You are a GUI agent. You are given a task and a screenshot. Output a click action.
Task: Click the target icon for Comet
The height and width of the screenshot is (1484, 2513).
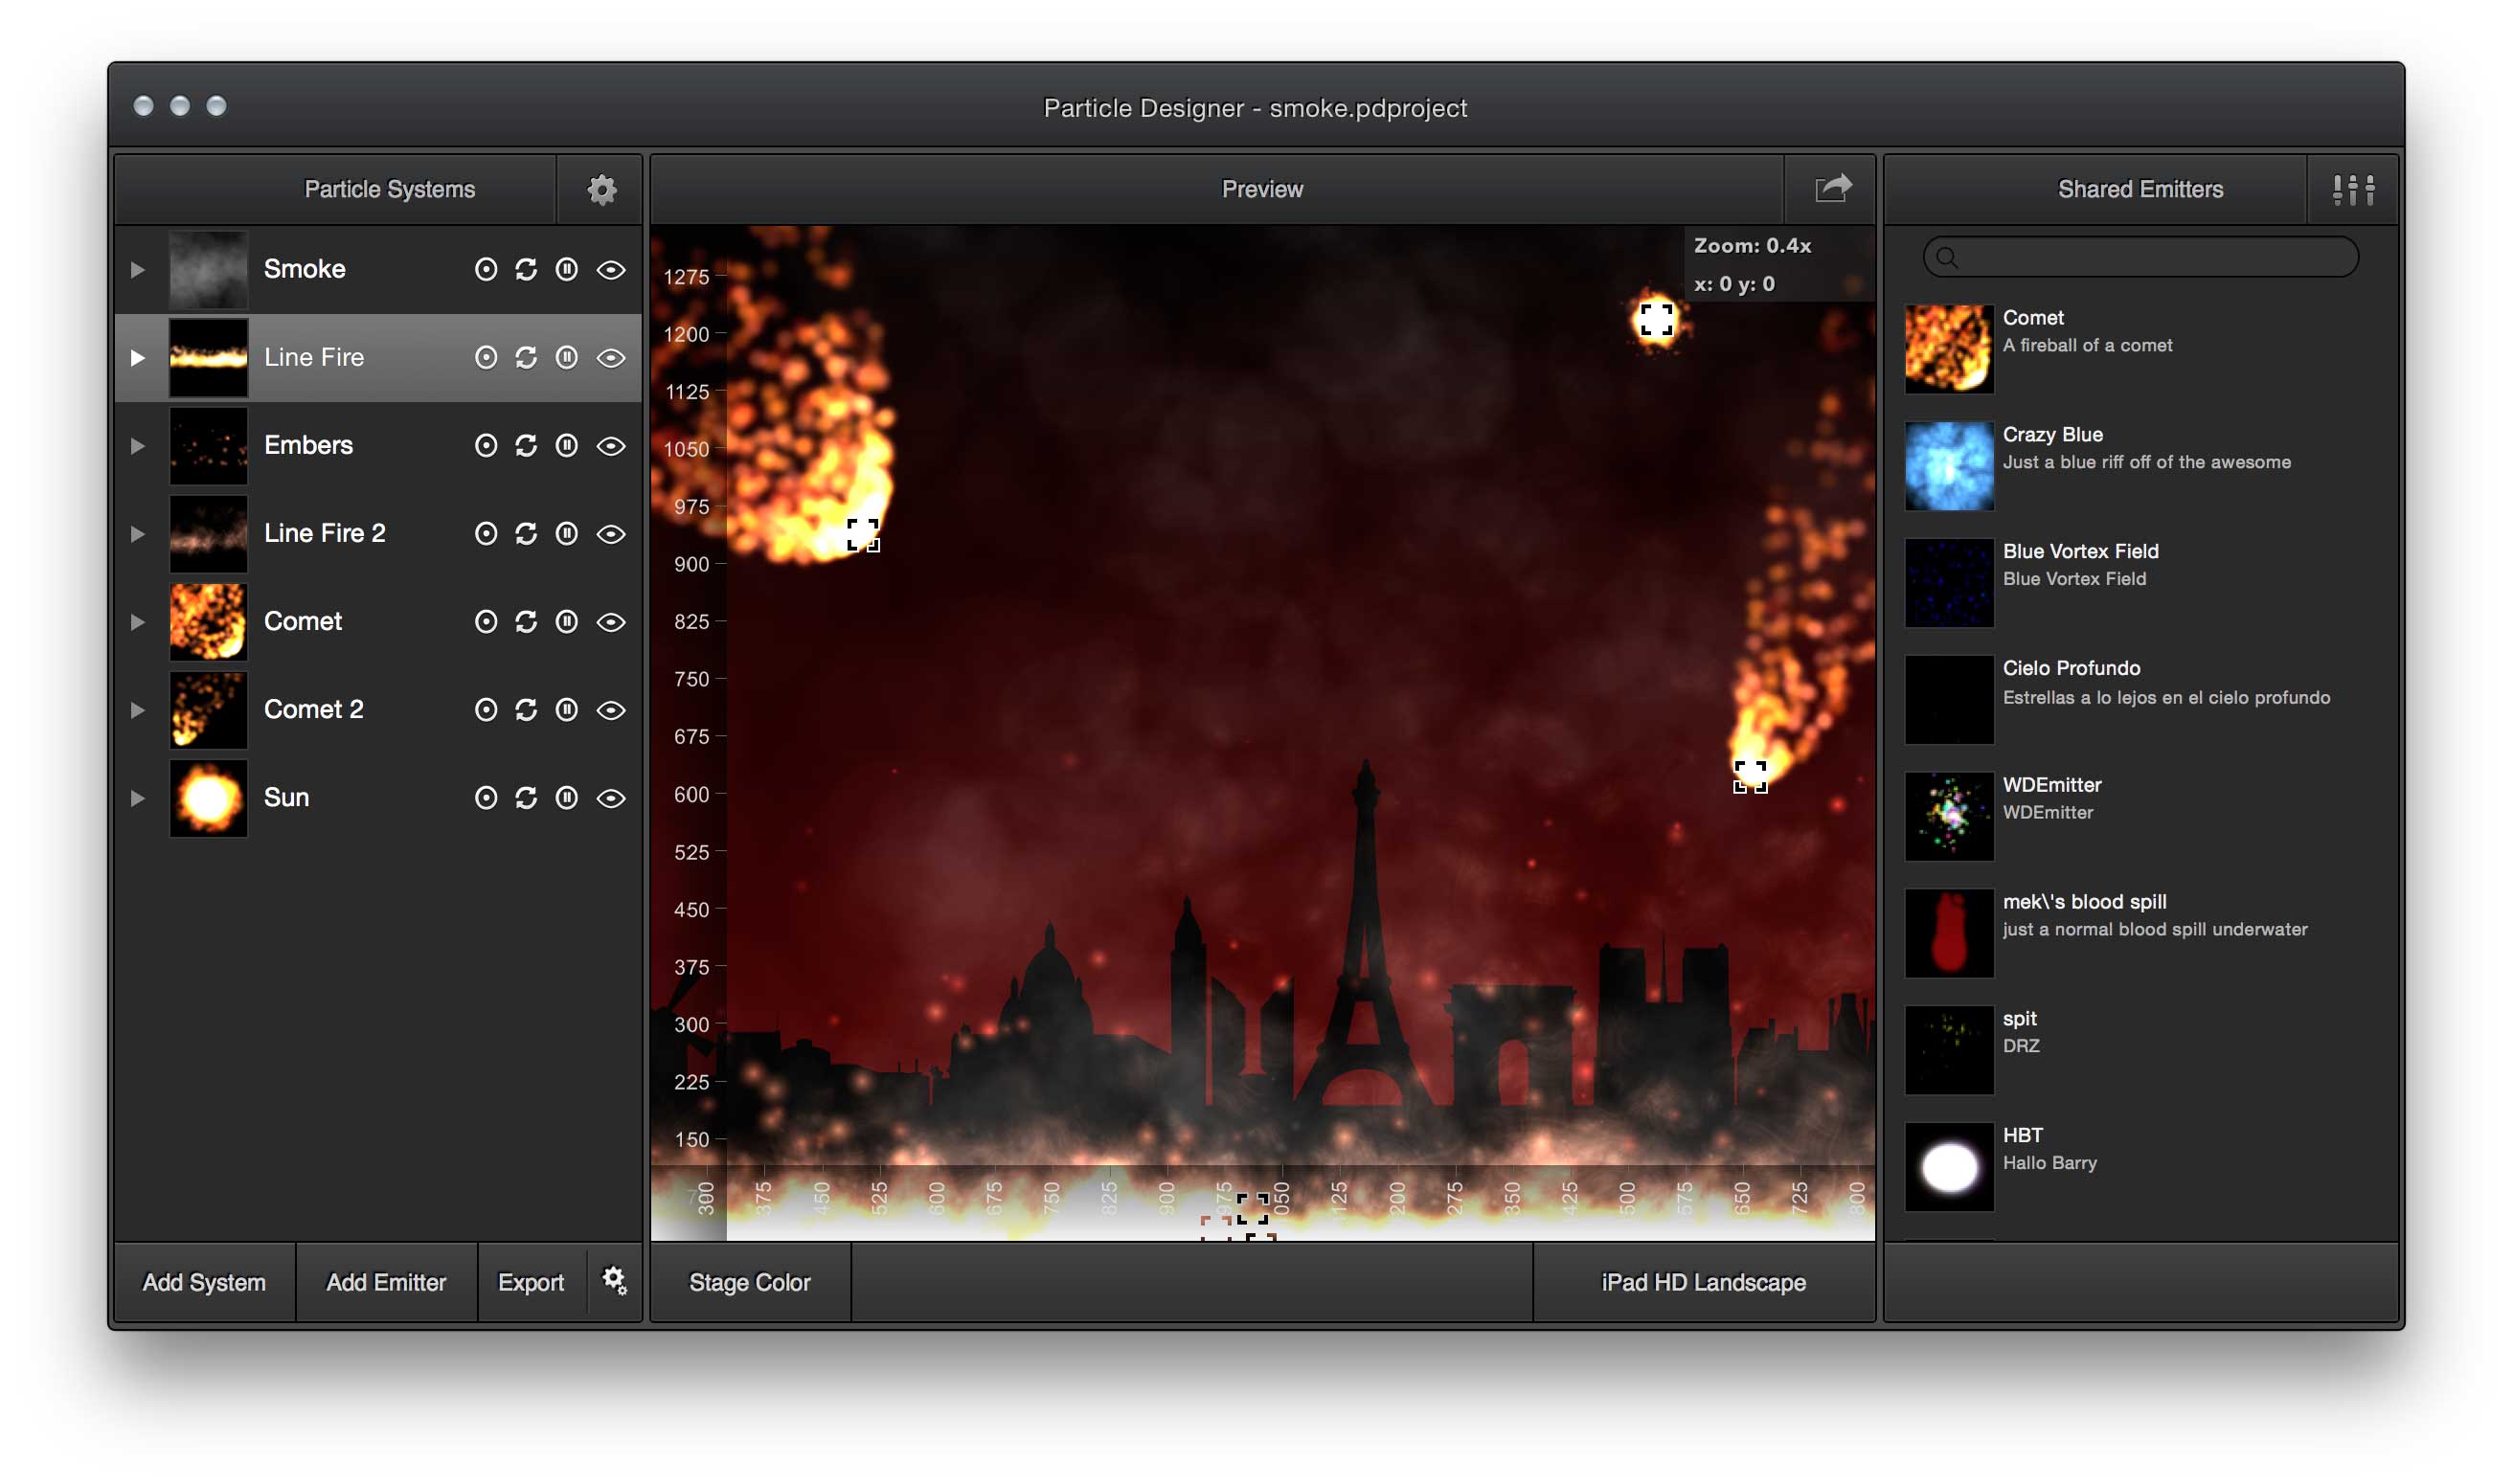tap(486, 621)
